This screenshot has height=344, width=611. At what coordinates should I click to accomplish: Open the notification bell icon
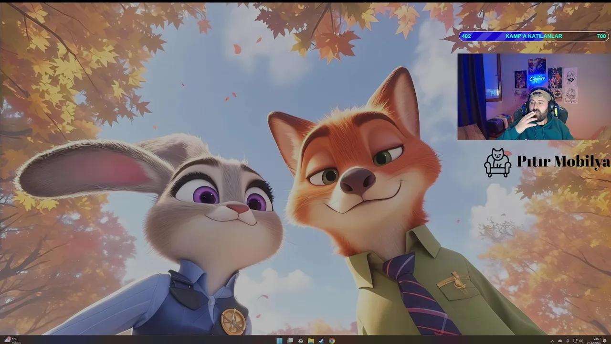pyautogui.click(x=604, y=341)
